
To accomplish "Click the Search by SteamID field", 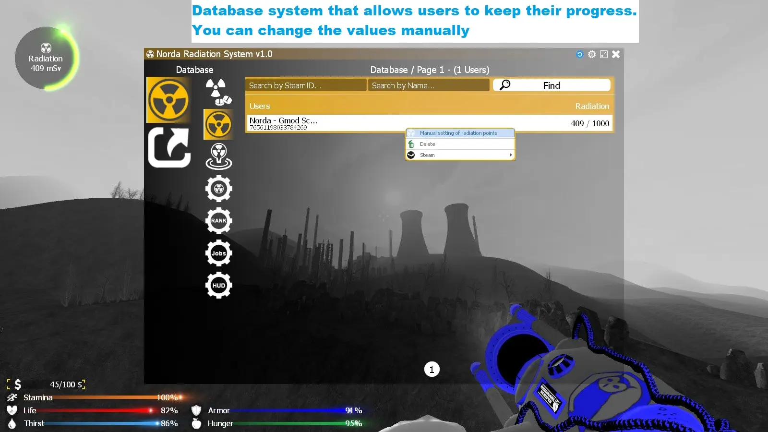I will tap(305, 85).
